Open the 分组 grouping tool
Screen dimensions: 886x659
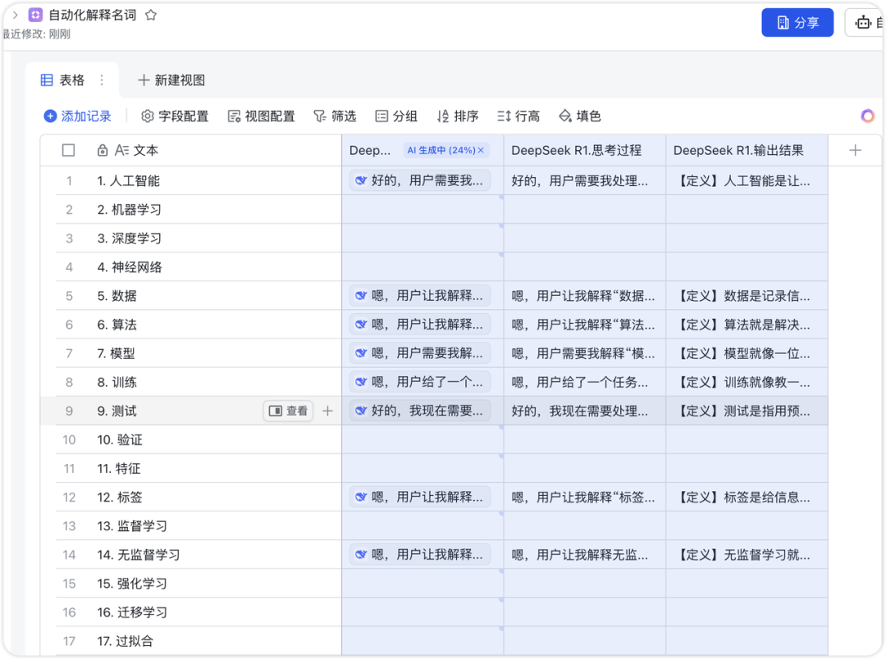(x=397, y=116)
